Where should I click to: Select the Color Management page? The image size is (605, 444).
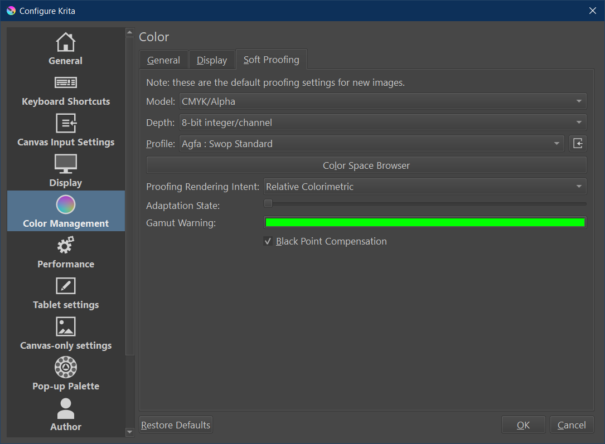tap(66, 211)
